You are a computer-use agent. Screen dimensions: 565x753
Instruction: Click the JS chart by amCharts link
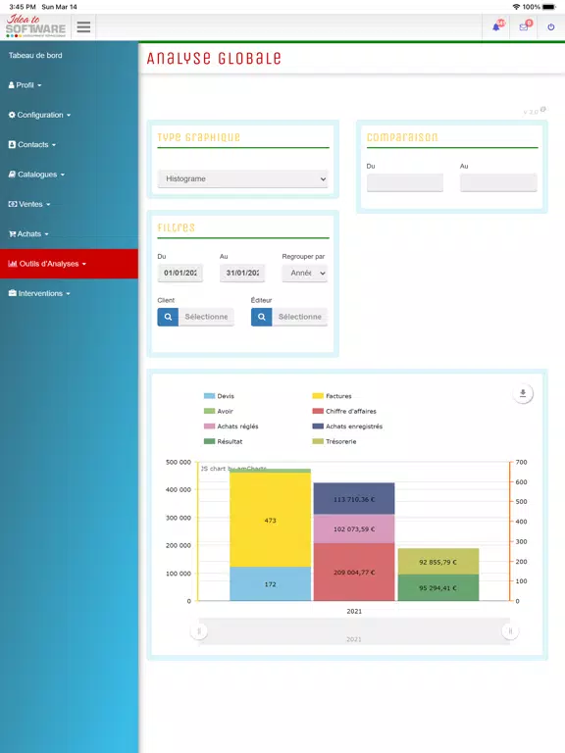233,469
